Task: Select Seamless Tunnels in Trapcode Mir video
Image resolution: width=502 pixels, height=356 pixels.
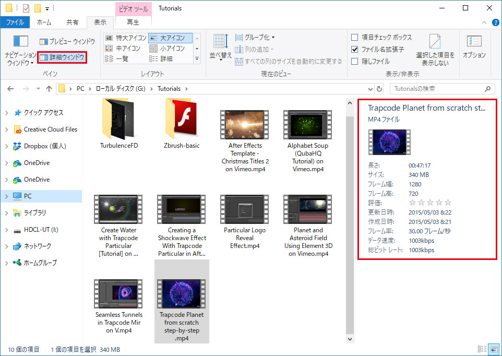Action: click(118, 306)
